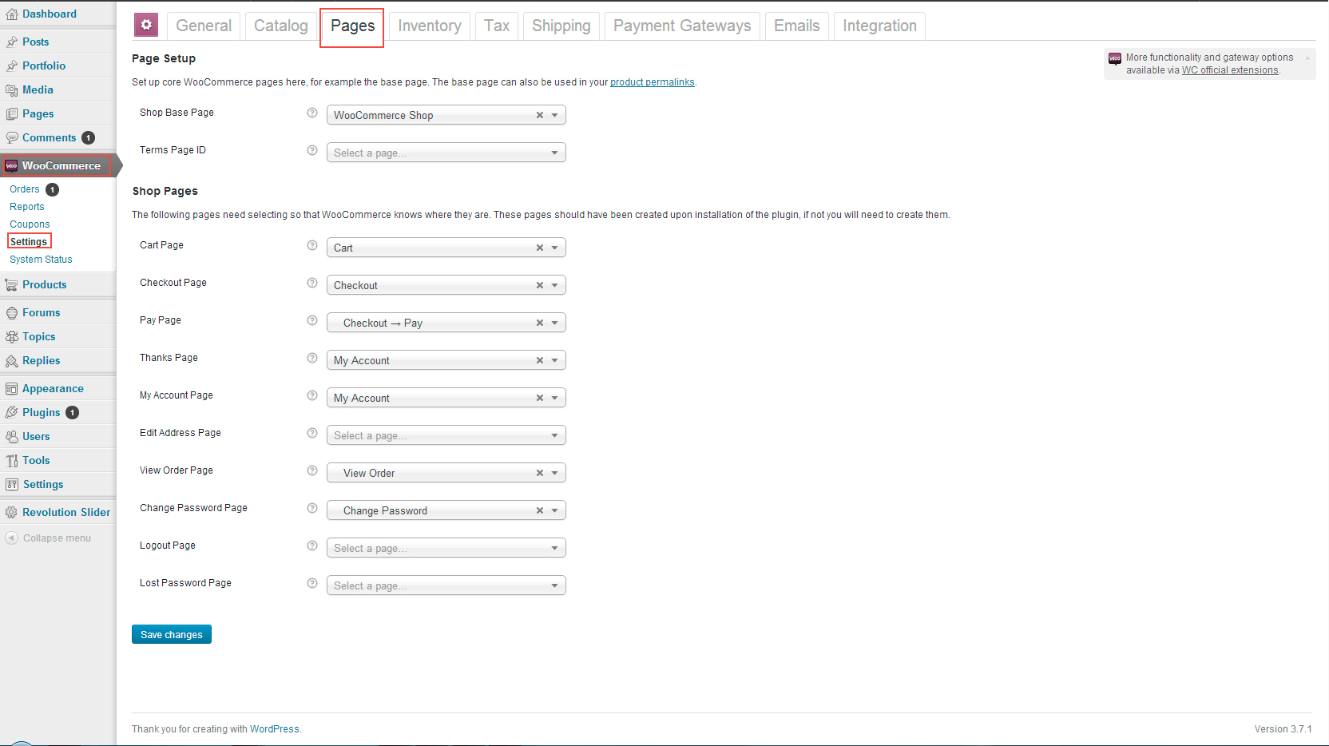Open help tip for Shop Base Page
This screenshot has width=1329, height=746.
[312, 113]
